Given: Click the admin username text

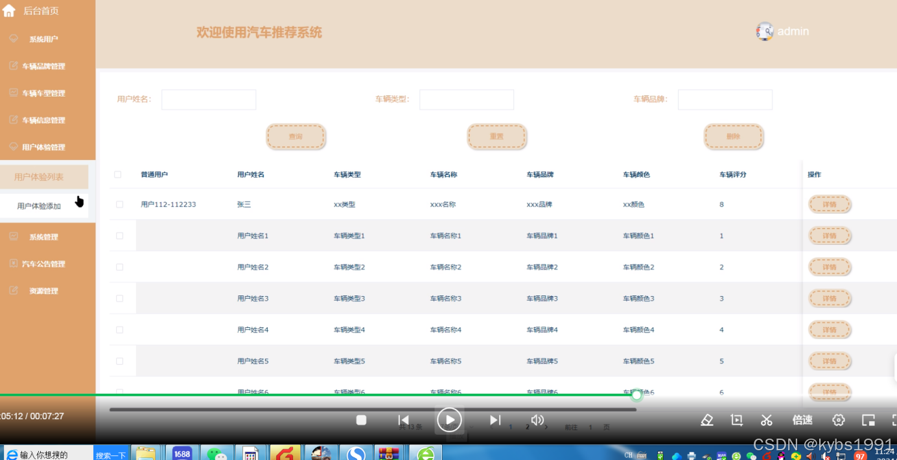Looking at the screenshot, I should click(x=793, y=31).
